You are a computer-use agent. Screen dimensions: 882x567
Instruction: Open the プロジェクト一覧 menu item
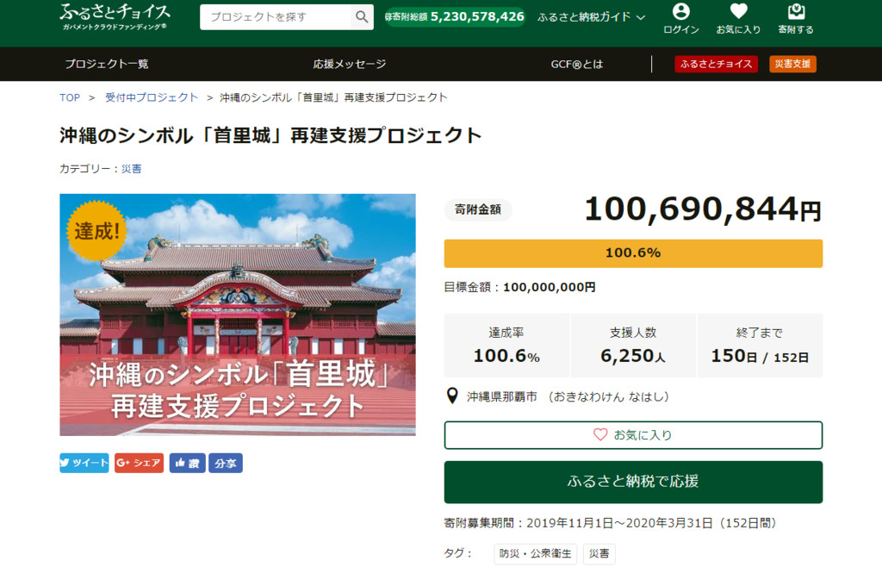coord(107,64)
